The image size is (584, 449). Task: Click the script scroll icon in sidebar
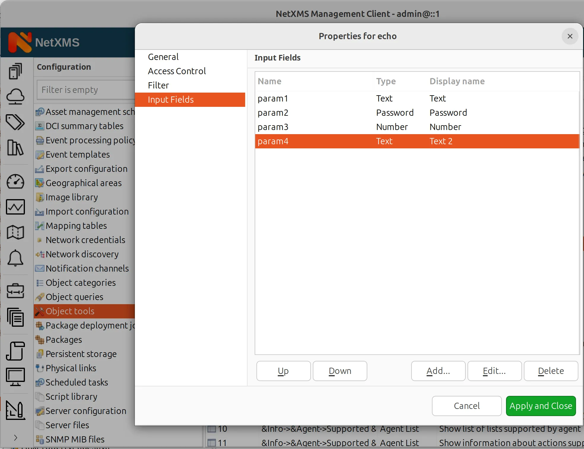coord(15,351)
